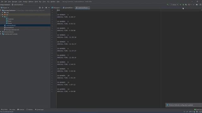Screen dimensions: 202x113
Task: Open the Help menu
Action: pos(58,2)
